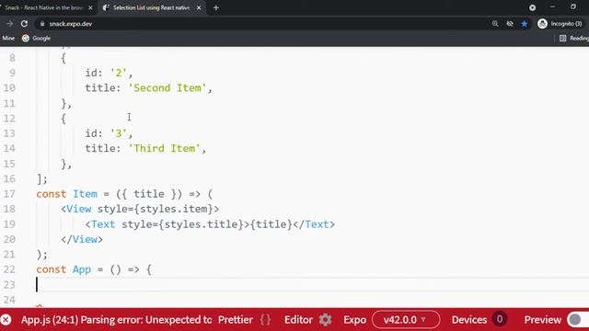This screenshot has height=331, width=589.
Task: Focus the snack.expo.dev address bar
Action: 263,24
